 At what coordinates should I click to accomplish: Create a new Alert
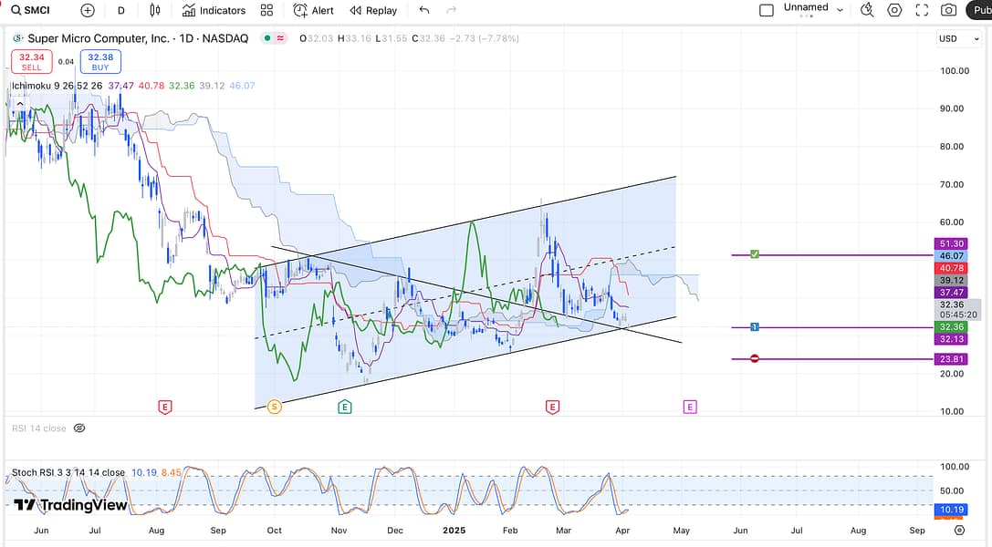tap(313, 11)
